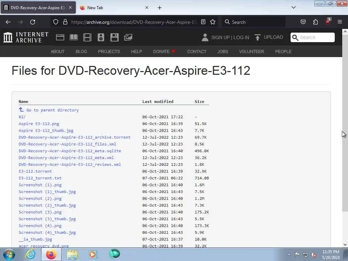Switch to the New Tab tab
348x261 pixels.
(114, 7)
